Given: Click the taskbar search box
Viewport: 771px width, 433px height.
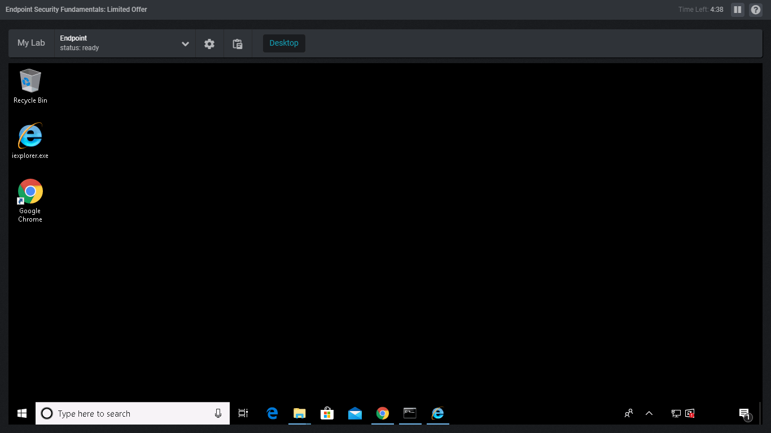Looking at the screenshot, I should coord(133,413).
